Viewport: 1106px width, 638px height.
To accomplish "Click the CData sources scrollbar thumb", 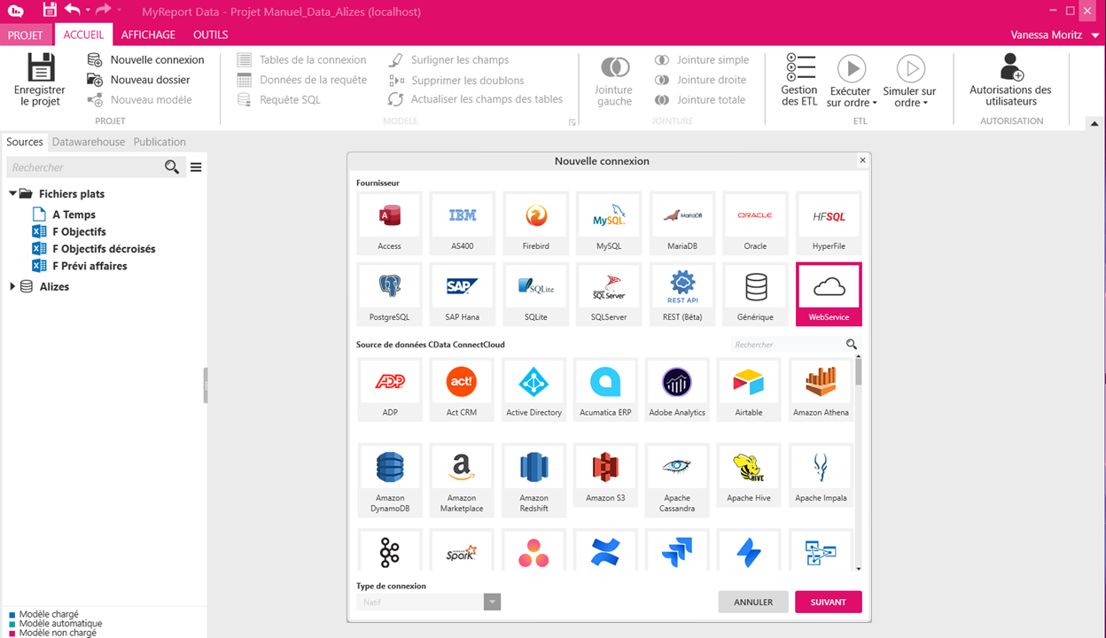I will point(859,370).
